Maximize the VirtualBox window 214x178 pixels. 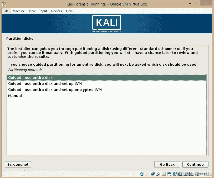point(197,3)
